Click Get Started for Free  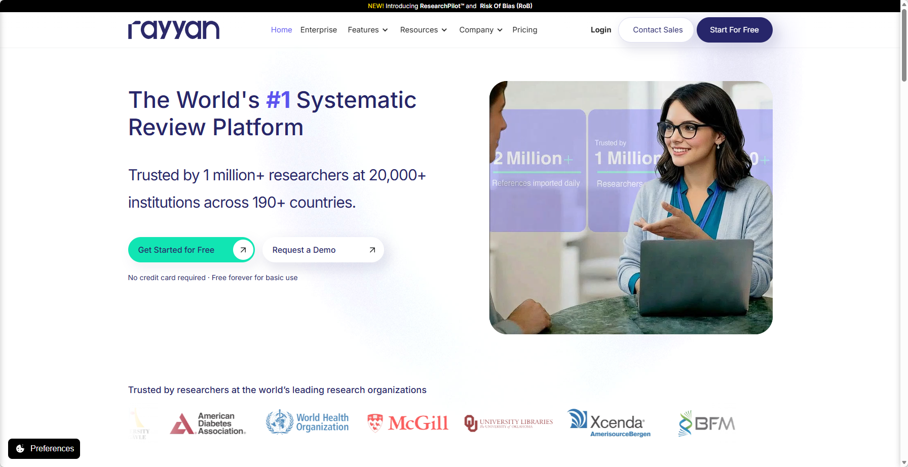[x=191, y=250]
